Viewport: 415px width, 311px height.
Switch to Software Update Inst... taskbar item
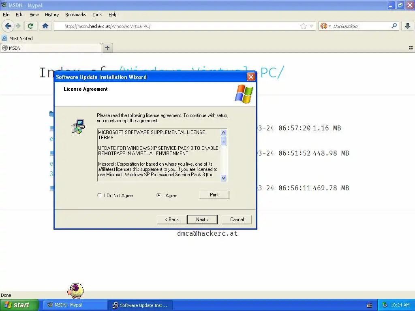tap(140, 305)
